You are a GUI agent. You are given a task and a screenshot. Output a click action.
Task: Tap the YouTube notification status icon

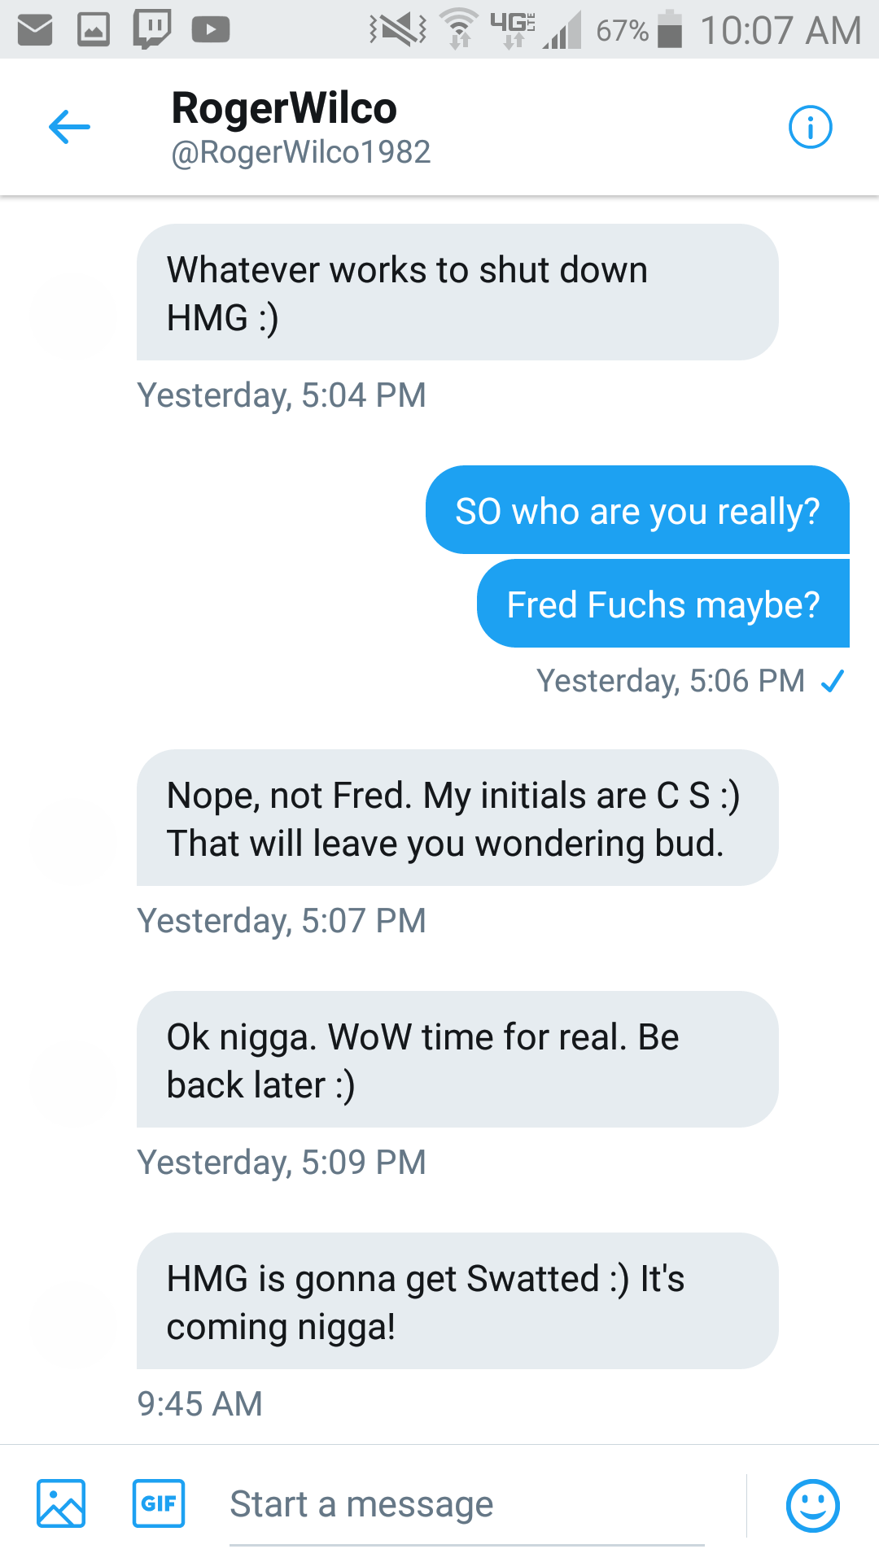click(211, 30)
